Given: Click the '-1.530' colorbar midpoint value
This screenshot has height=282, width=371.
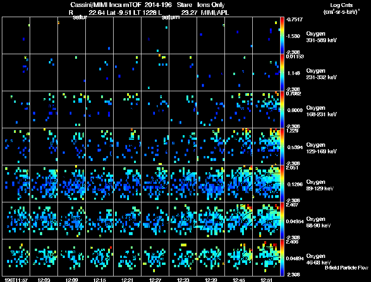Looking at the screenshot, I should 293,36.
